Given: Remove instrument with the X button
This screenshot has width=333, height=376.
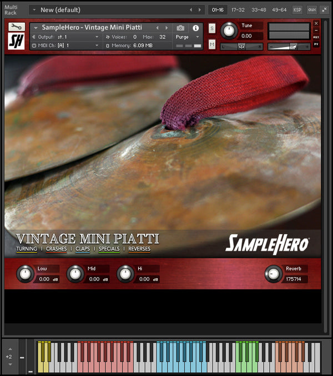Looking at the screenshot, I should click(x=316, y=23).
